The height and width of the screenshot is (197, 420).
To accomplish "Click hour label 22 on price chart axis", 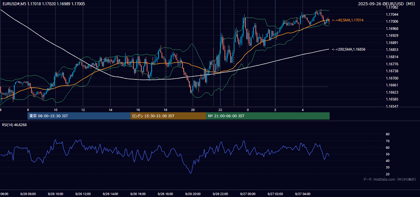I will (x=220, y=110).
